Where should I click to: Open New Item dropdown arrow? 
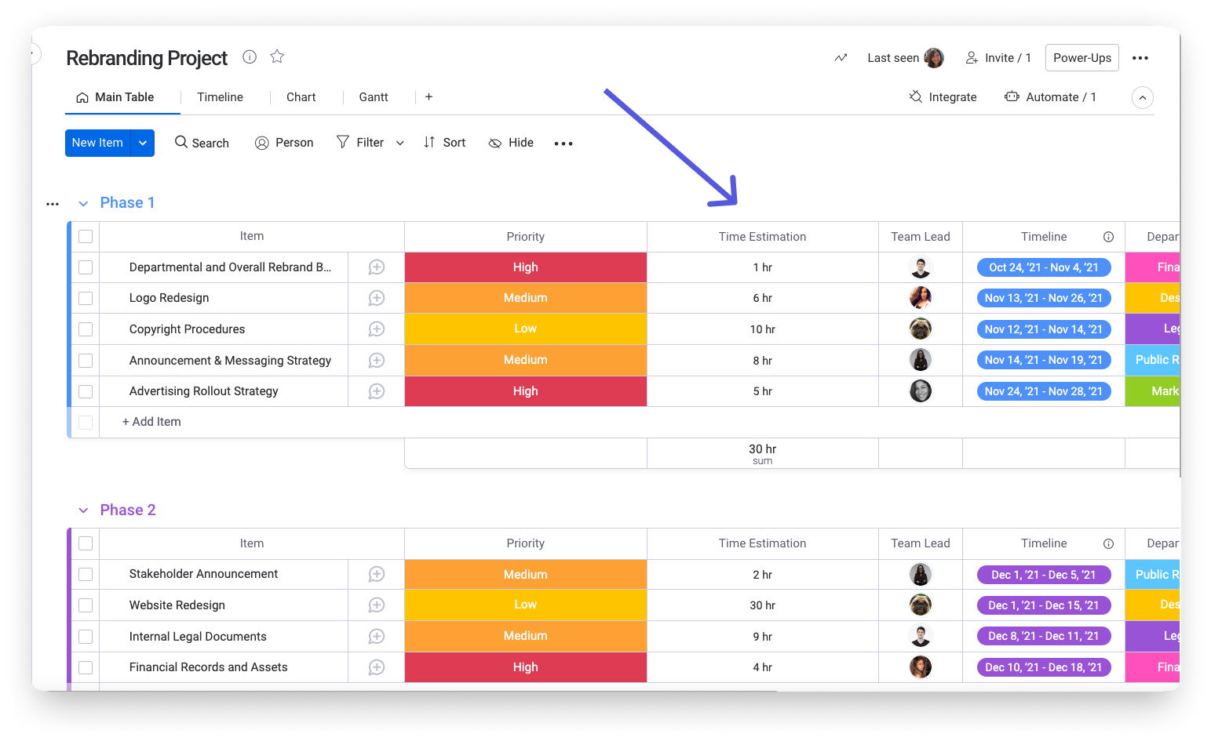(x=142, y=143)
